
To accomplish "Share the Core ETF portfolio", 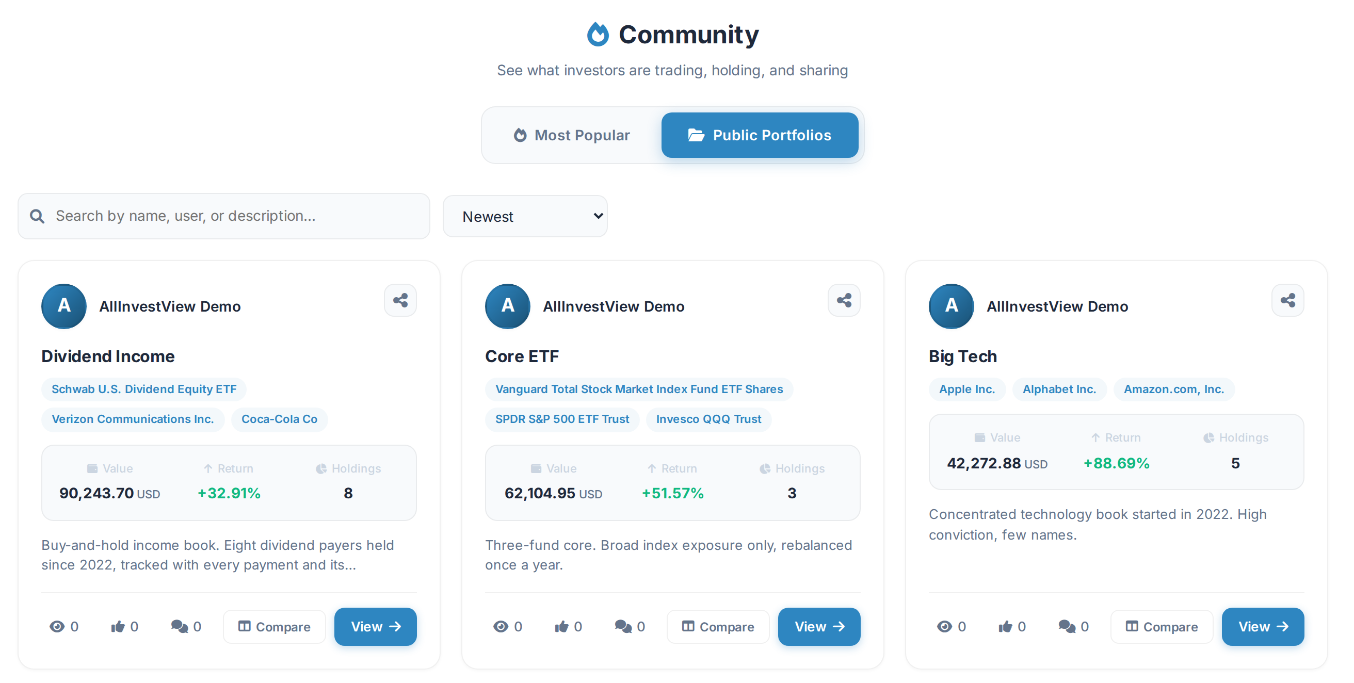I will pos(844,301).
